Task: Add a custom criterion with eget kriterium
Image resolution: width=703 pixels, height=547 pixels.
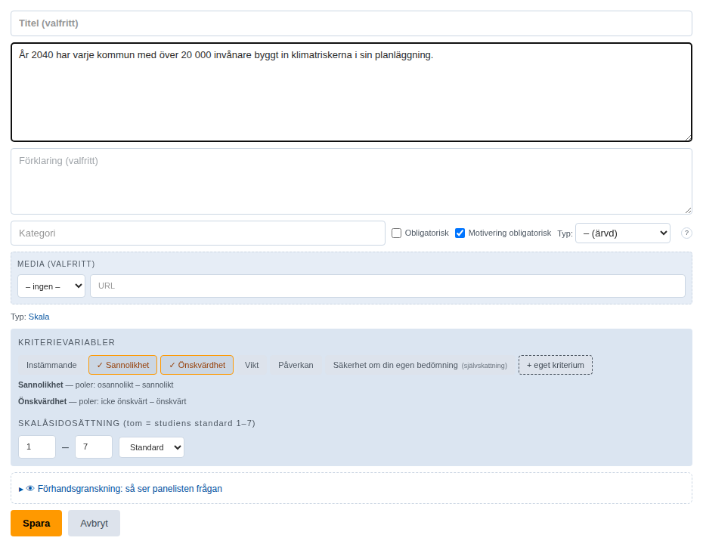Action: point(556,365)
